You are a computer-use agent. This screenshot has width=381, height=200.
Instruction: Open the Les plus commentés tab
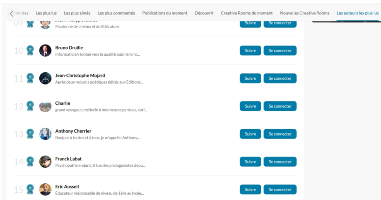(x=116, y=13)
